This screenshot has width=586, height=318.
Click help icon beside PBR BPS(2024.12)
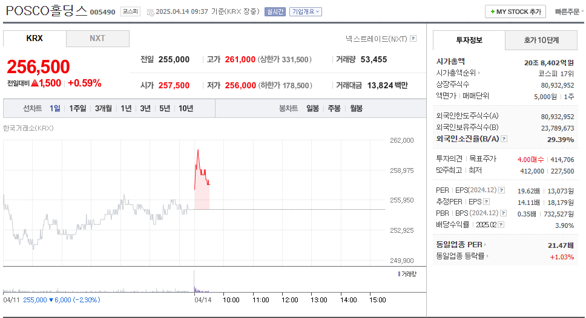[504, 213]
